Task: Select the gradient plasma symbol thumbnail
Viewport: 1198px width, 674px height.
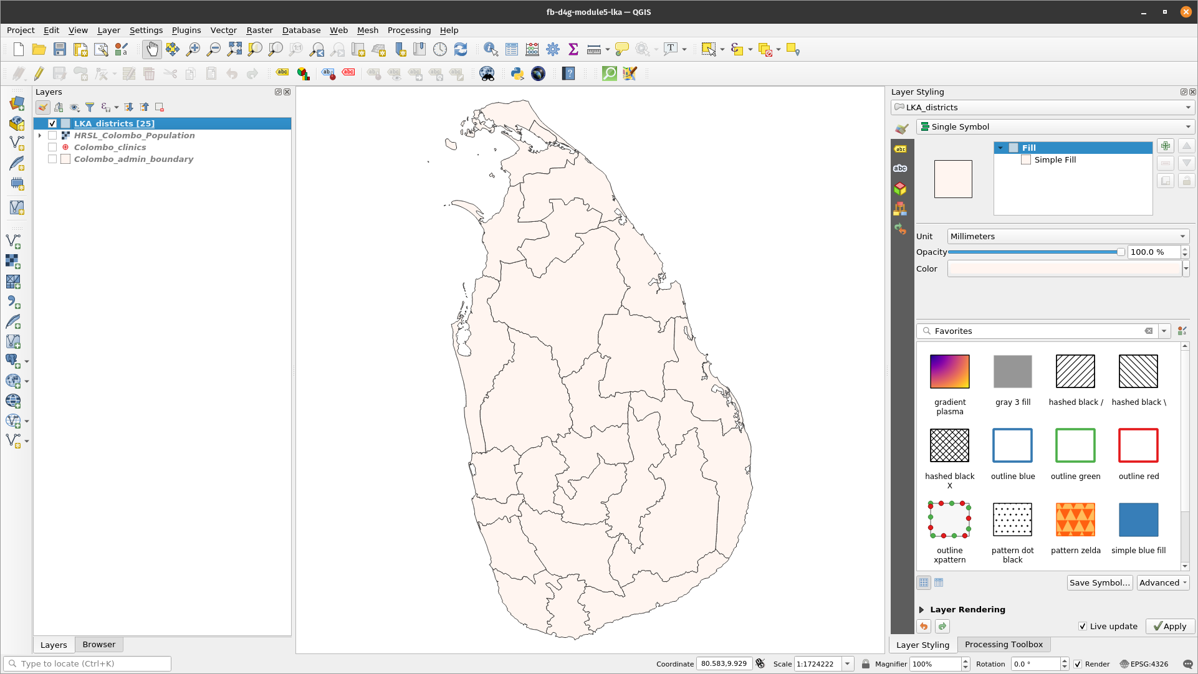Action: click(949, 372)
